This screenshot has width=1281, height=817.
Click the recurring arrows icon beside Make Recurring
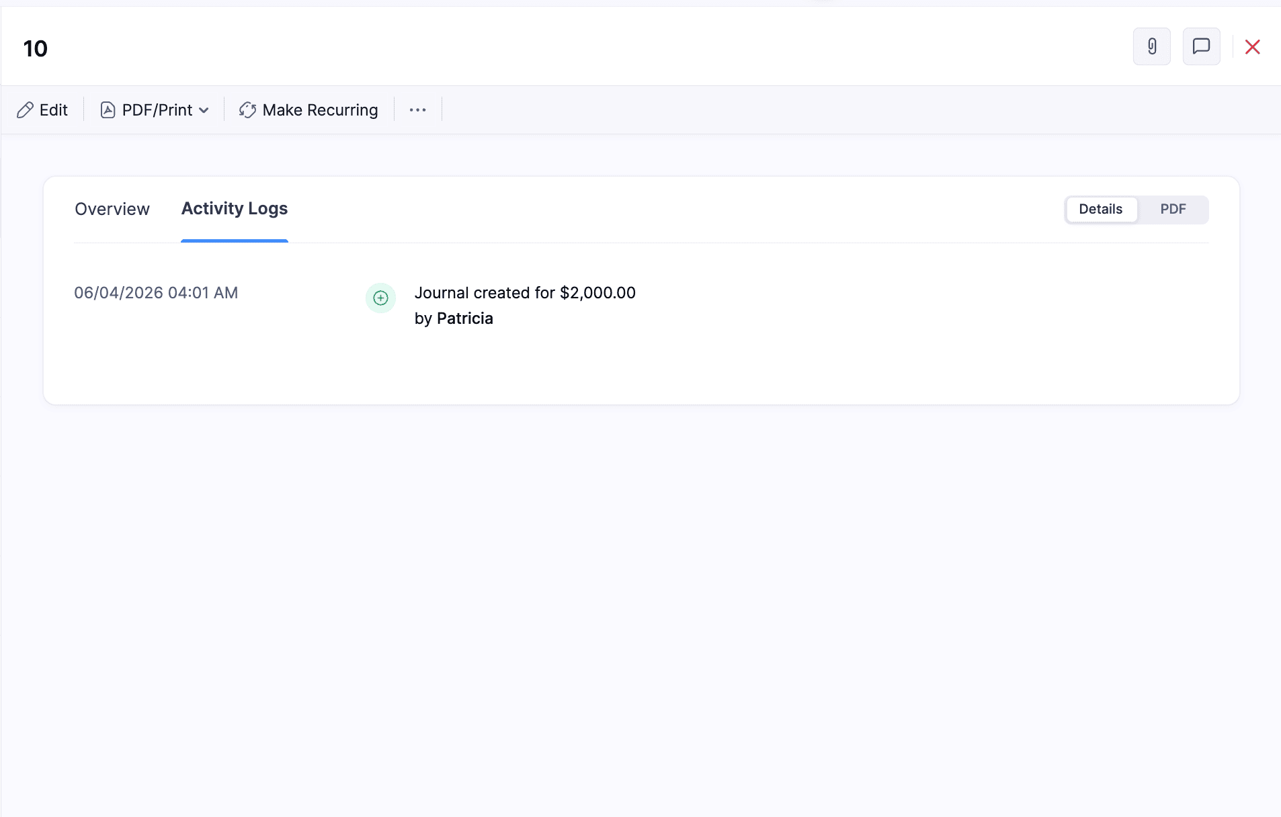tap(247, 110)
